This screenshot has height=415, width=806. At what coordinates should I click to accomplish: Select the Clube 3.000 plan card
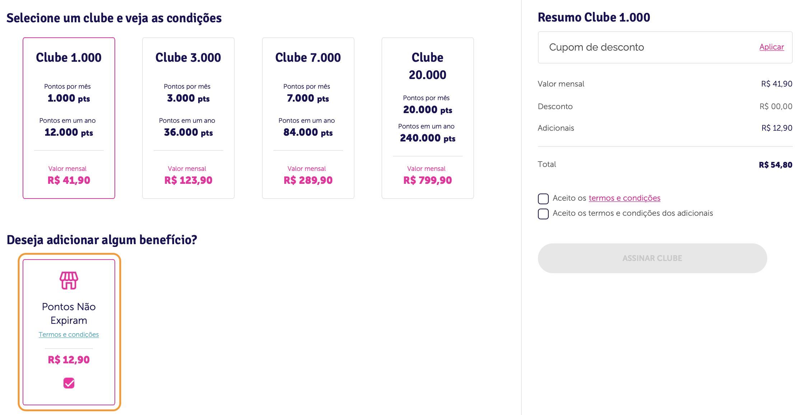click(x=188, y=118)
